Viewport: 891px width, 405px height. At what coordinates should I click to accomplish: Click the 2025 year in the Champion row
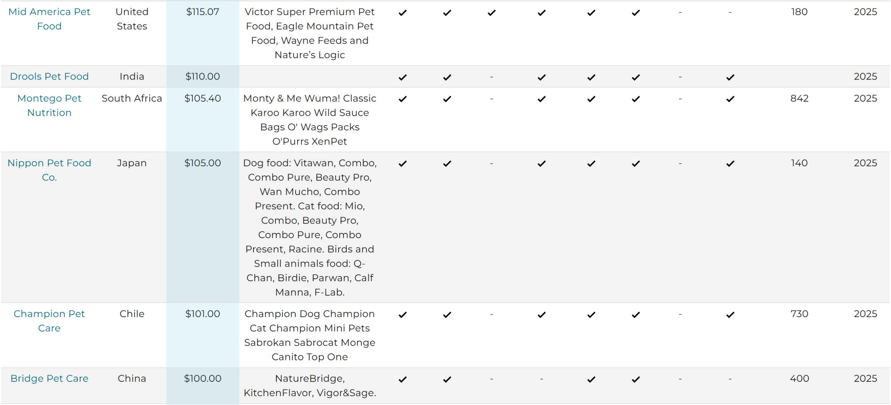(x=865, y=314)
